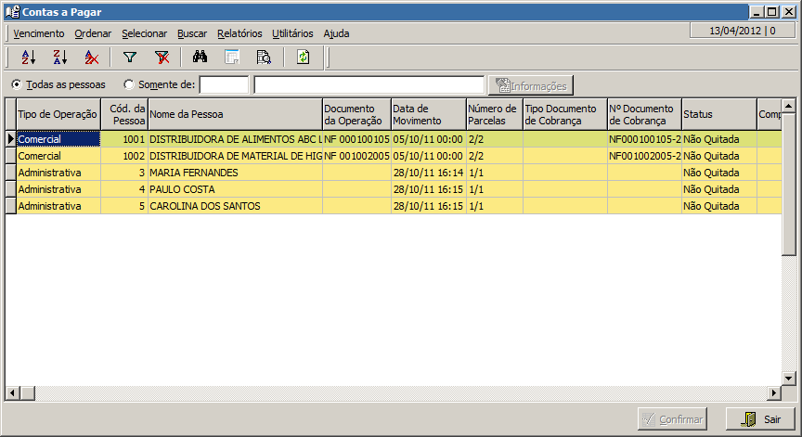The image size is (802, 437).
Task: Click the Confirmar button
Action: pyautogui.click(x=671, y=419)
